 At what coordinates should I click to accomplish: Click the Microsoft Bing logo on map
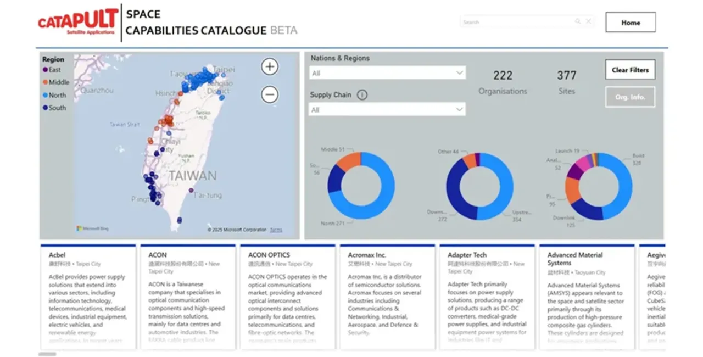92,228
